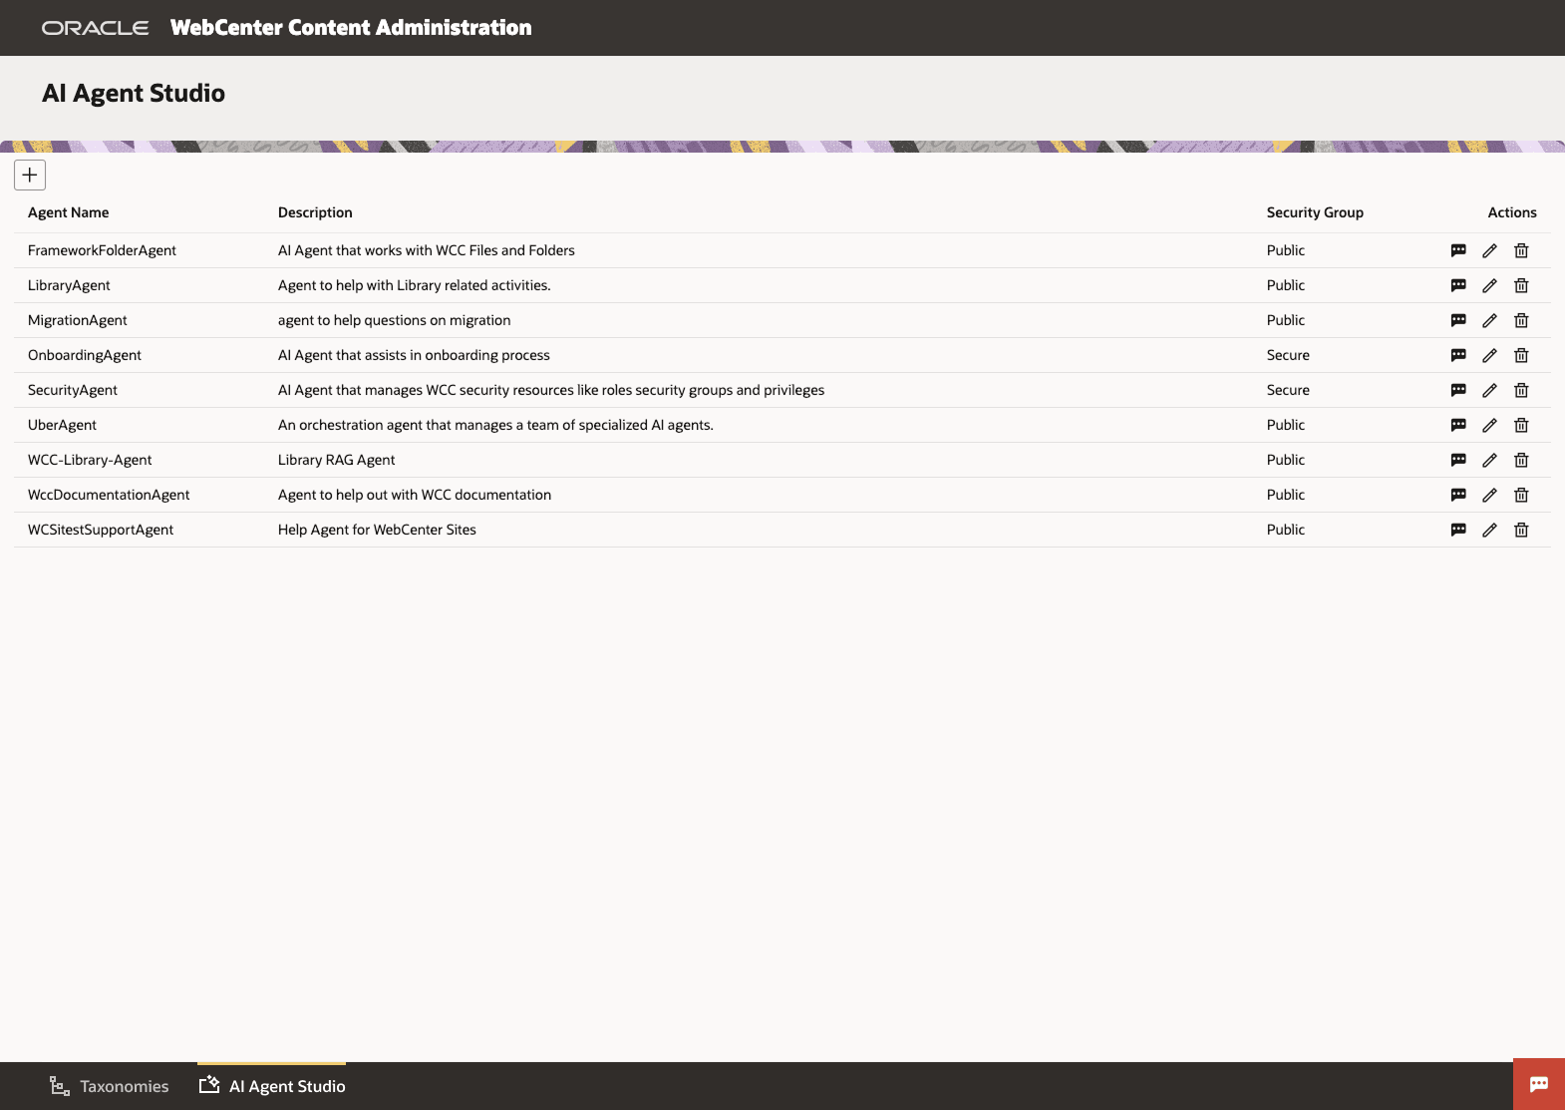Image resolution: width=1565 pixels, height=1110 pixels.
Task: Click the Agent Name column header
Action: tap(69, 212)
